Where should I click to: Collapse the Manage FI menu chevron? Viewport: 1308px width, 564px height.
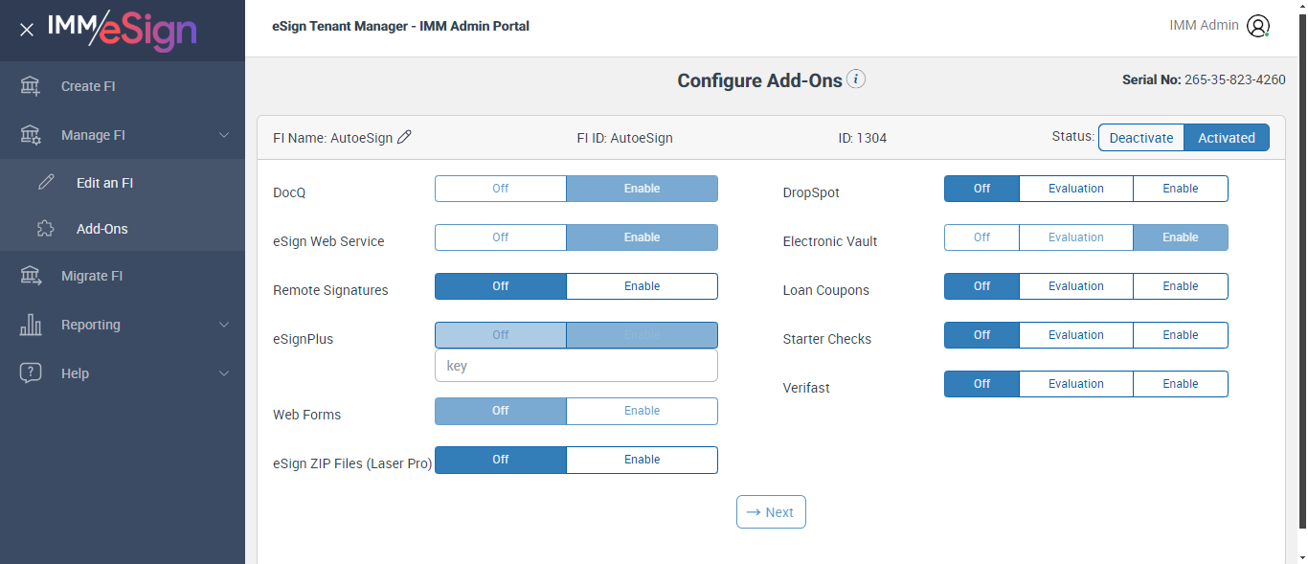(x=224, y=135)
